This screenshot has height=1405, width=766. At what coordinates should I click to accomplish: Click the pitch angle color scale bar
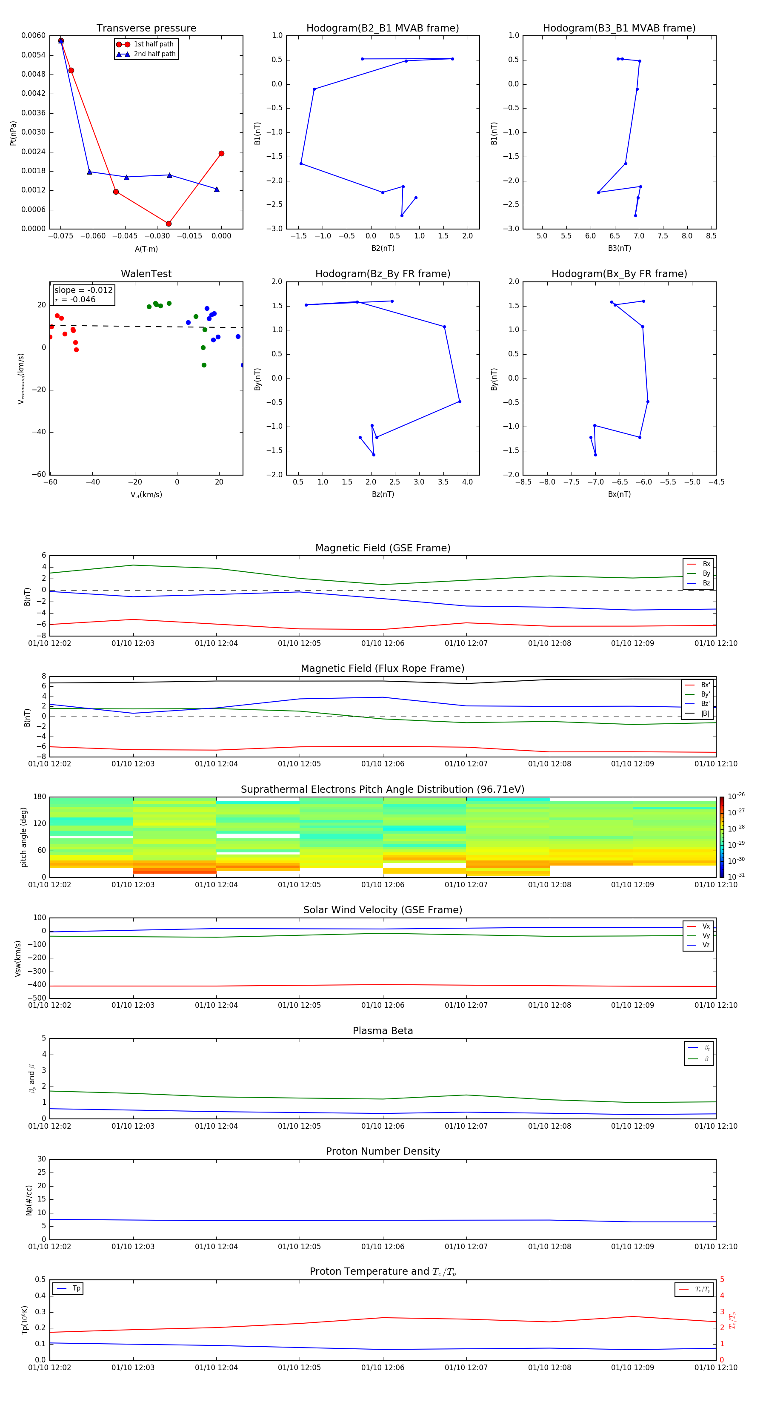(x=722, y=837)
